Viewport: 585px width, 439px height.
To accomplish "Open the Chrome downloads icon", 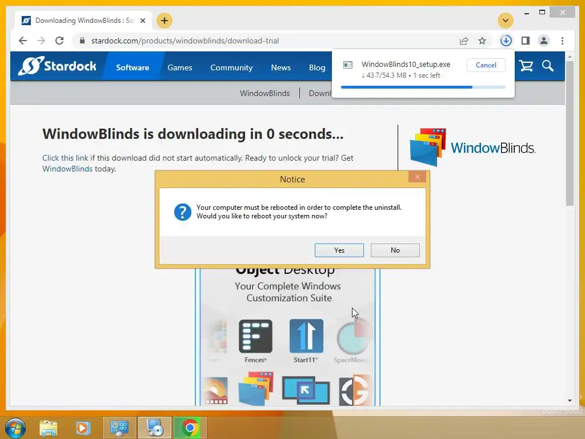I will tap(506, 41).
